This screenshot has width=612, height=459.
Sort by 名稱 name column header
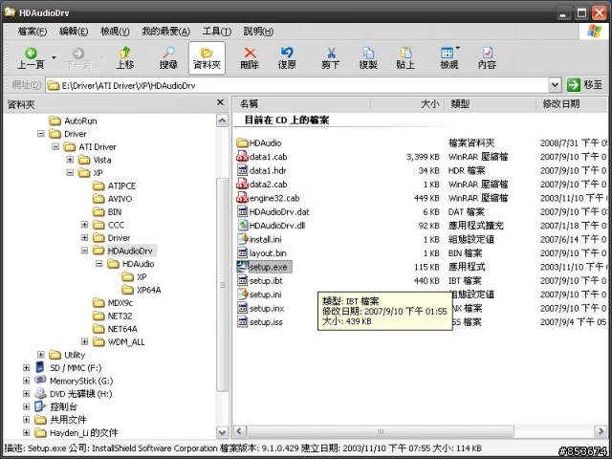(302, 104)
